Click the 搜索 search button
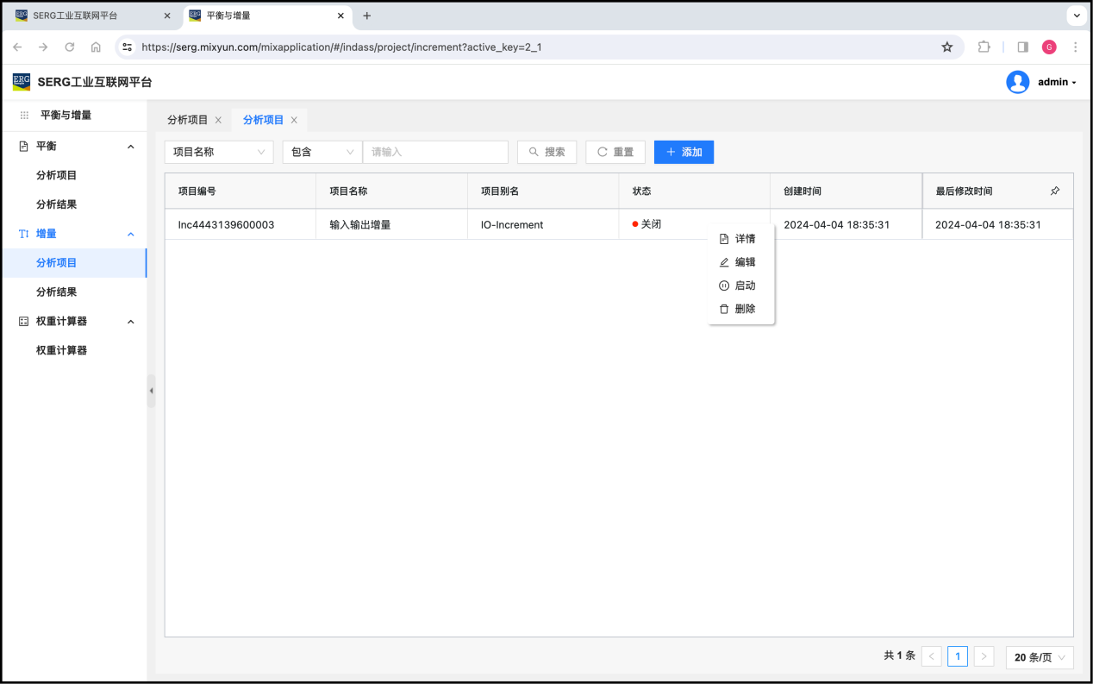1093x684 pixels. coord(546,152)
